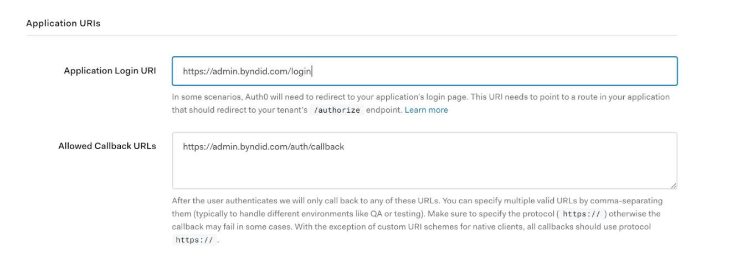Click the Auth0 redirect help text
Screen dimensions: 755x279
(421, 103)
